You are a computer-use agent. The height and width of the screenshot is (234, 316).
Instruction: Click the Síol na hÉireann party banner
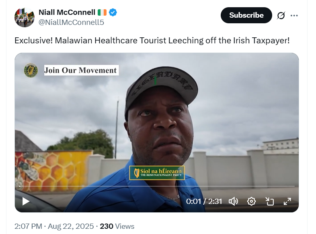point(157,173)
